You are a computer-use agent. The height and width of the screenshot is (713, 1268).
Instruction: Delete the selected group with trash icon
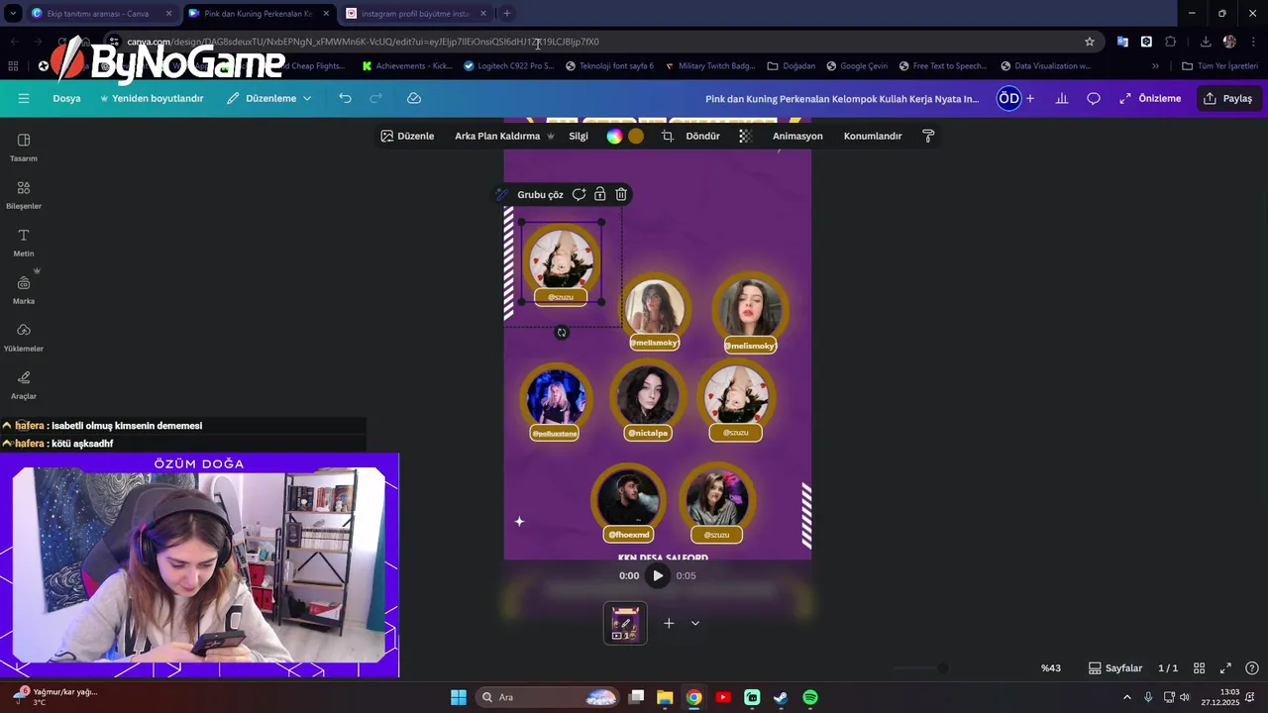point(621,194)
